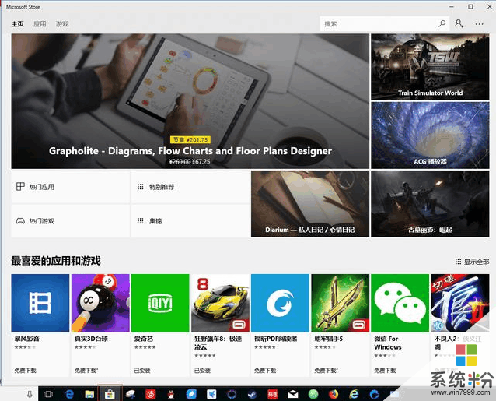Open 微信 For Windows app icon
The width and height of the screenshot is (496, 401).
(x=400, y=303)
